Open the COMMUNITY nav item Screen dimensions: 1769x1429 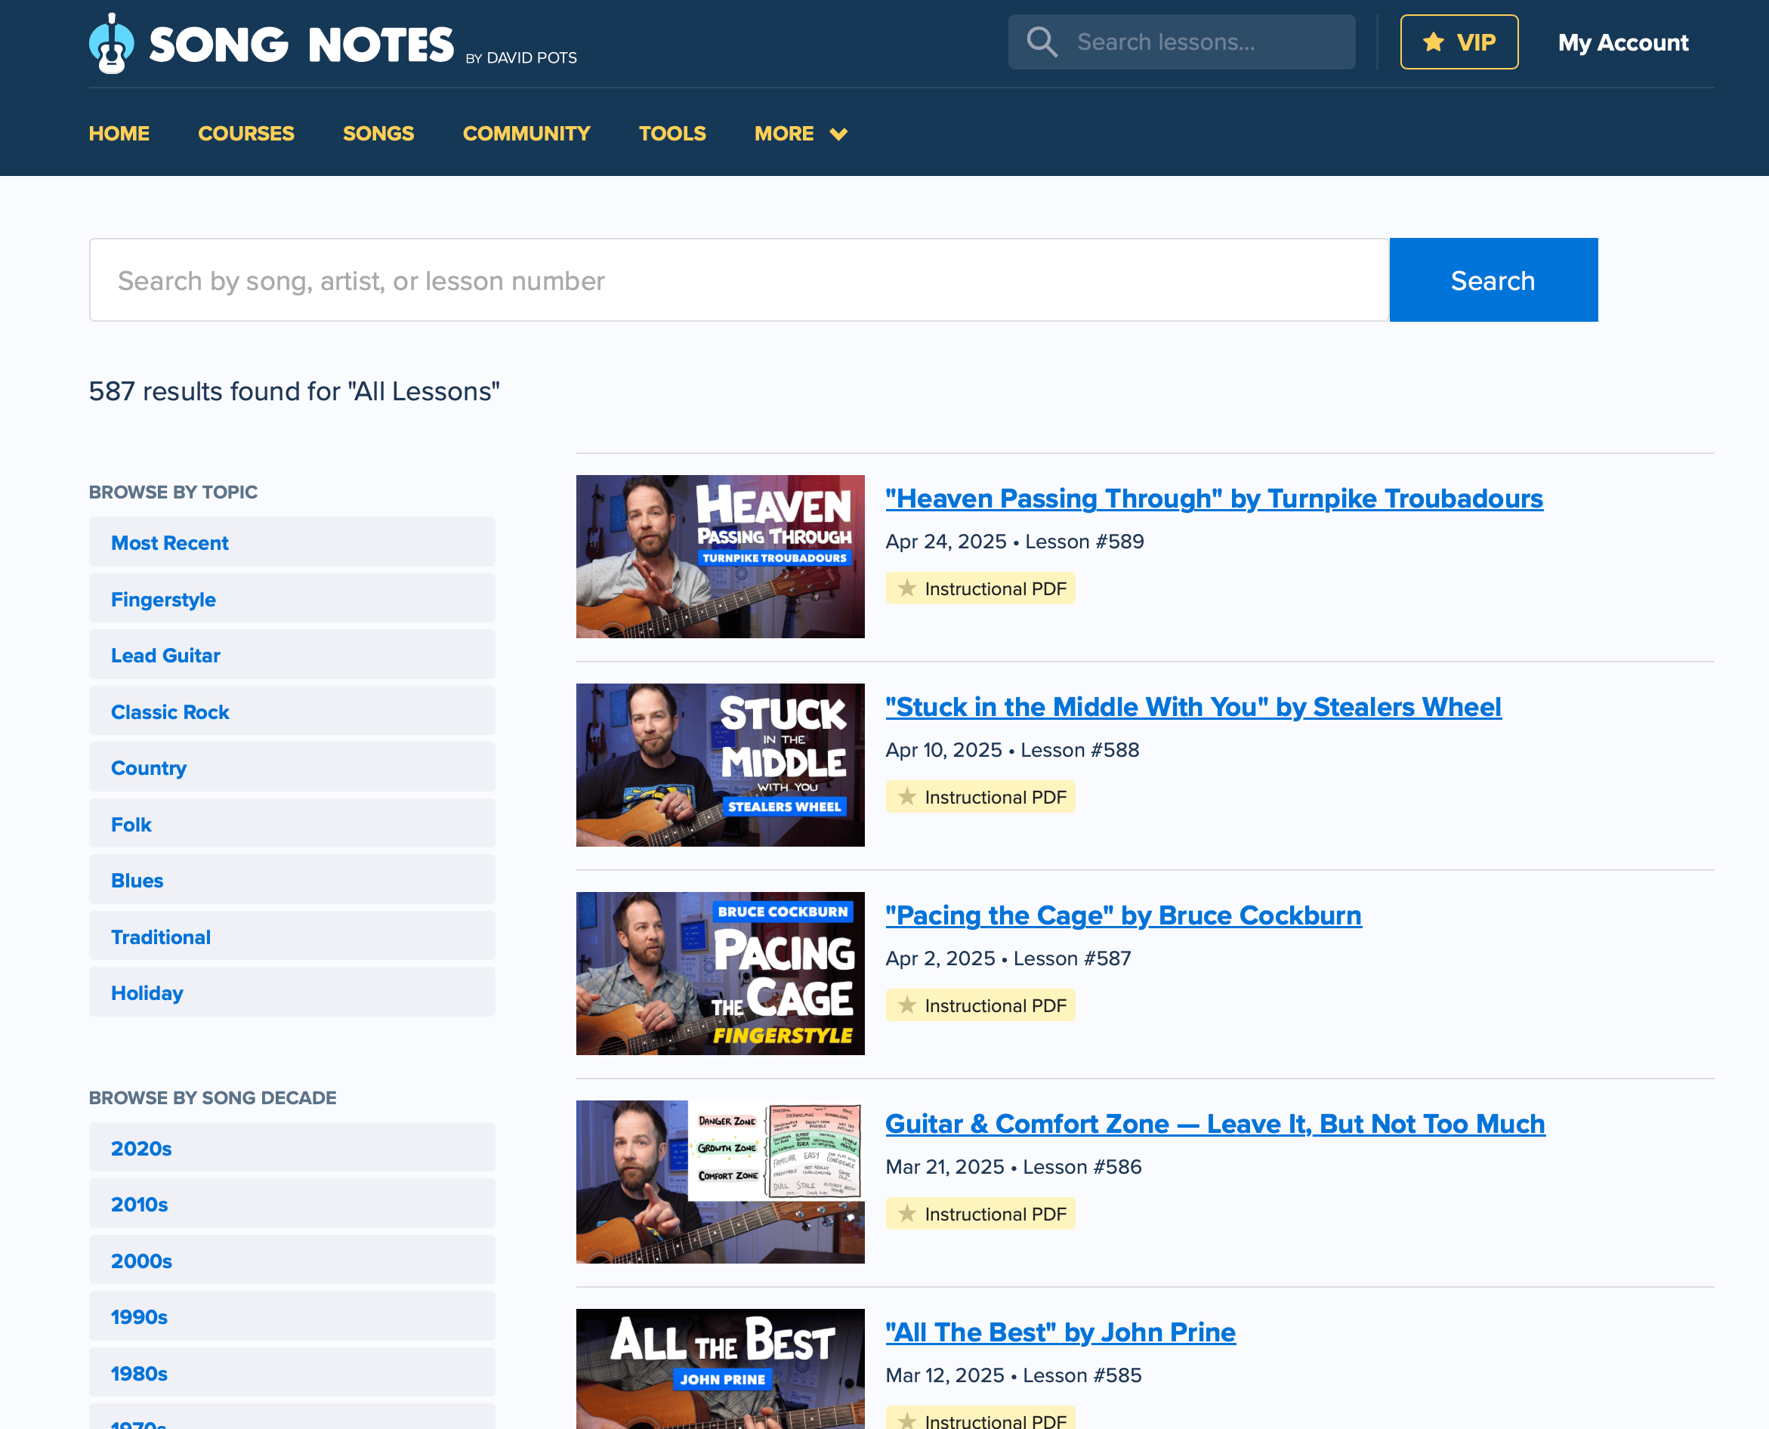point(526,134)
